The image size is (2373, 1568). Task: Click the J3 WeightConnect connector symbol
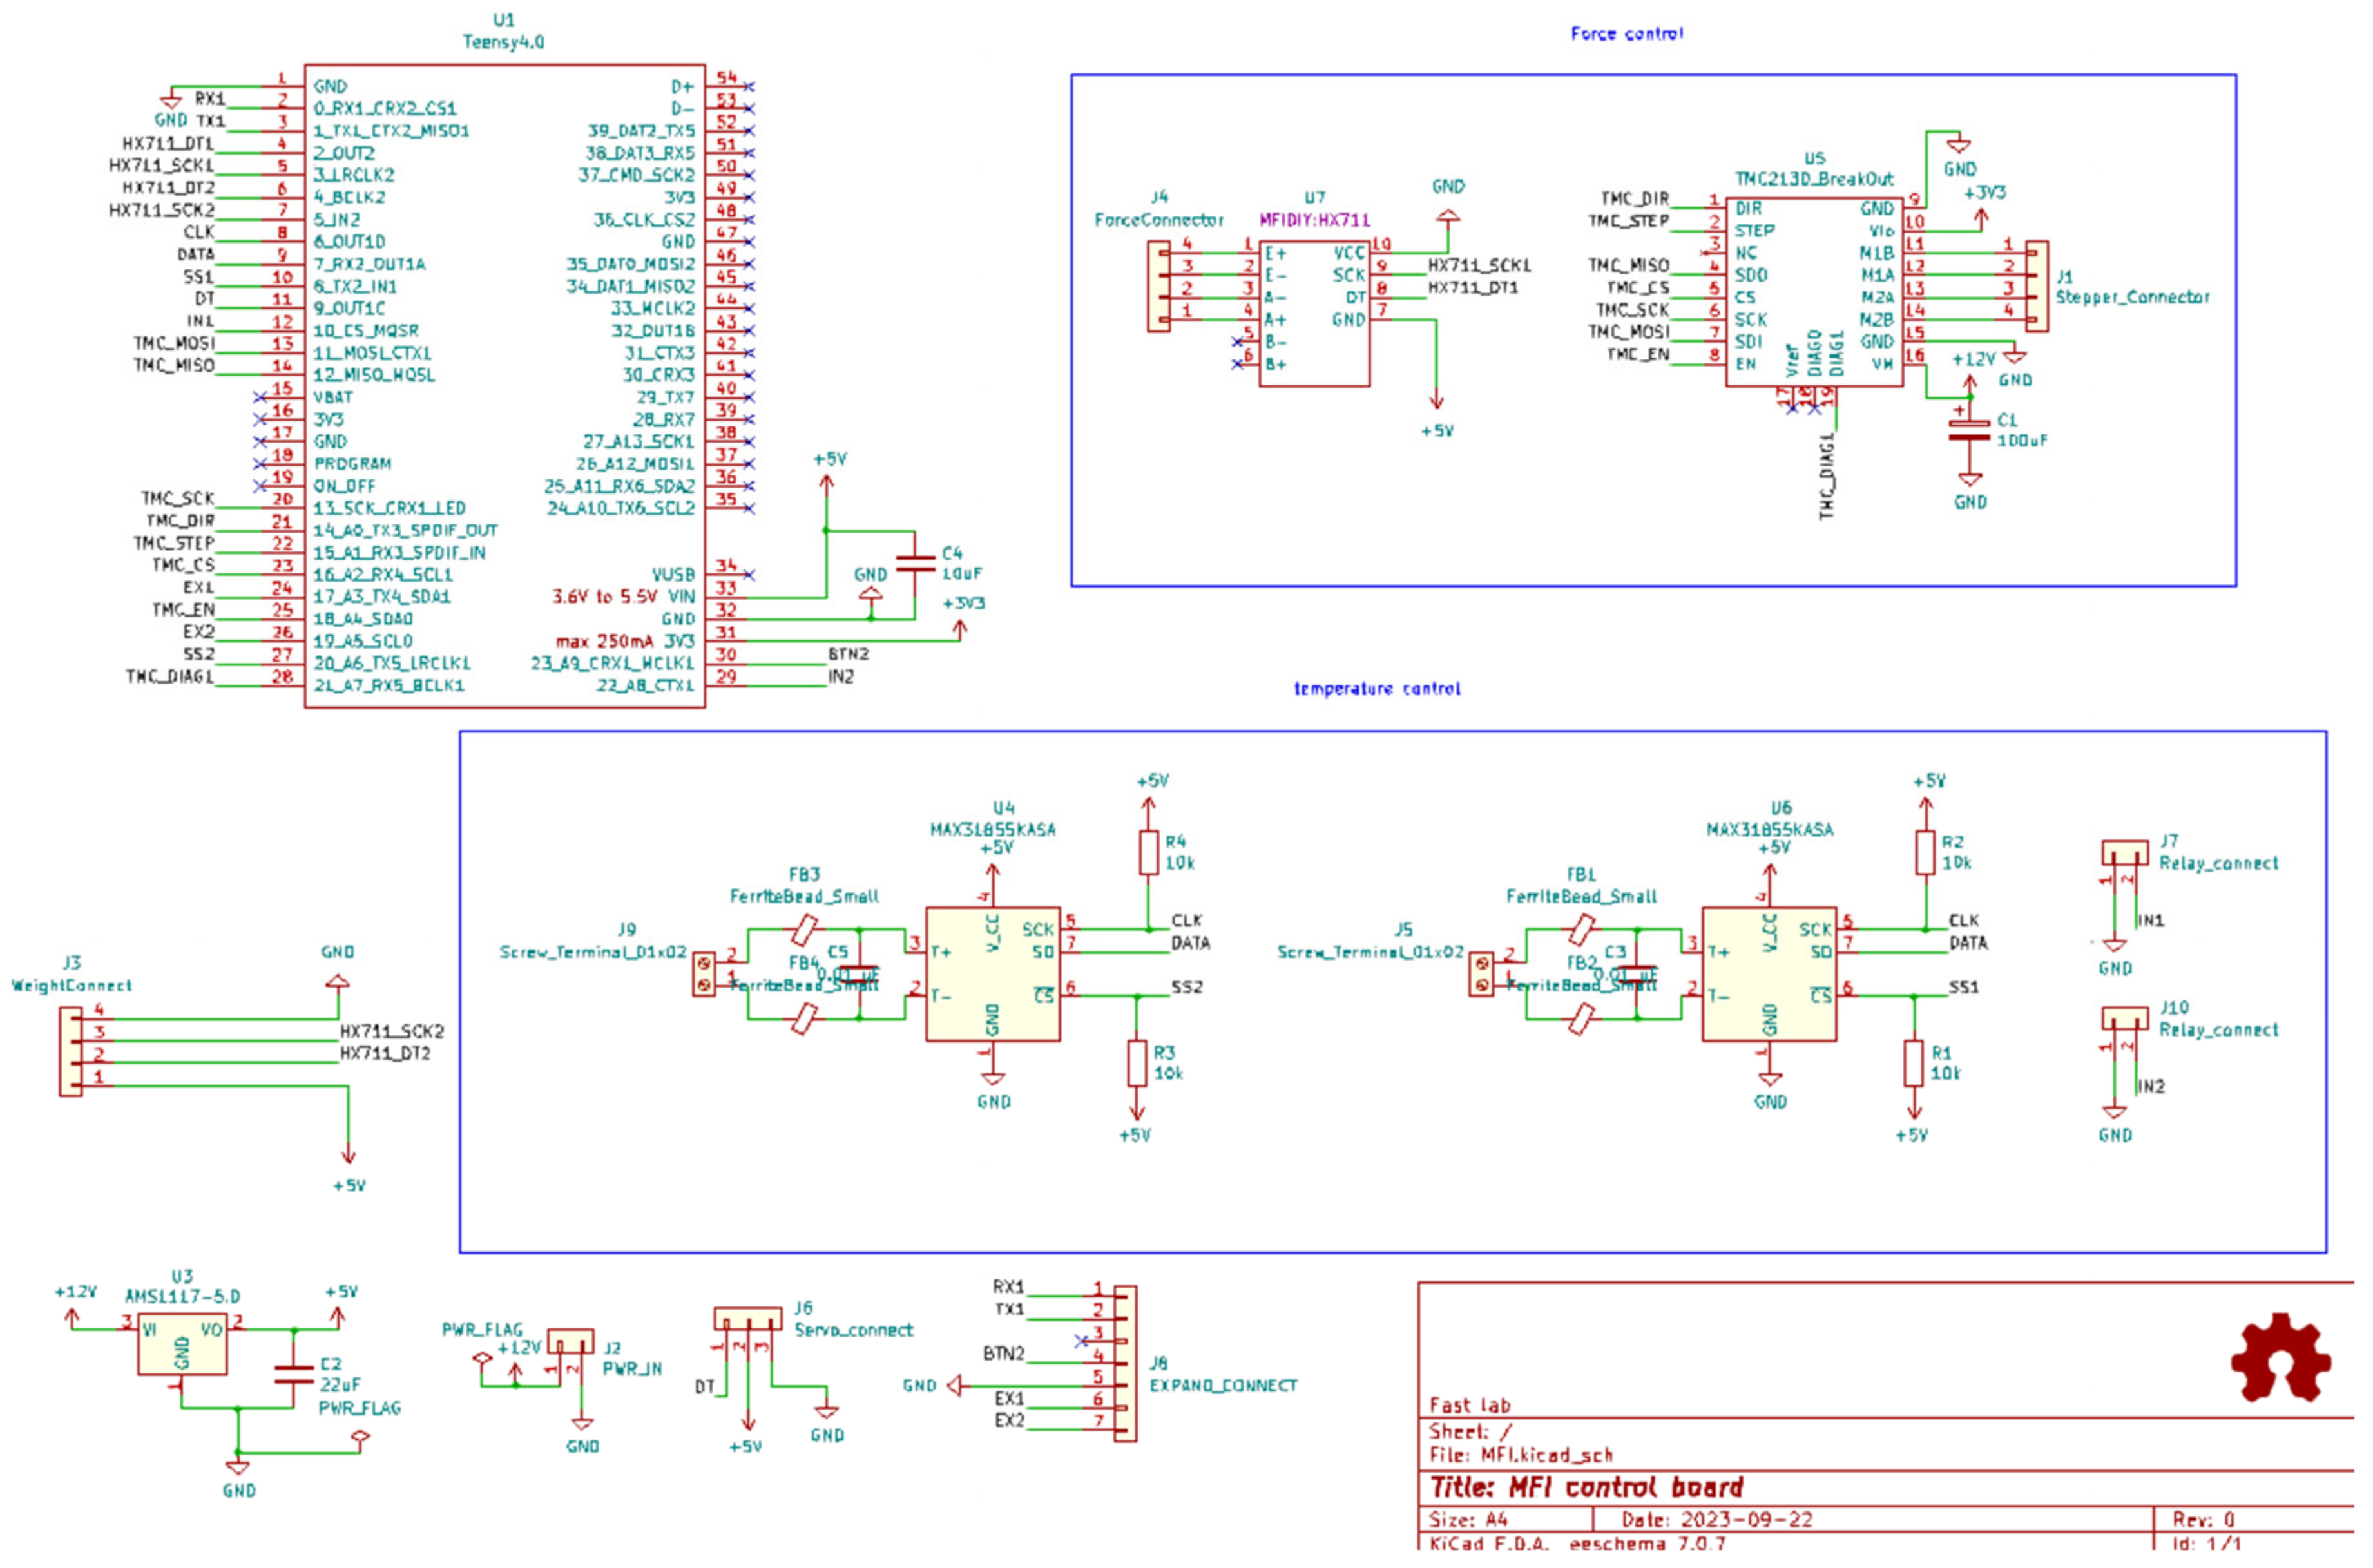click(70, 1052)
